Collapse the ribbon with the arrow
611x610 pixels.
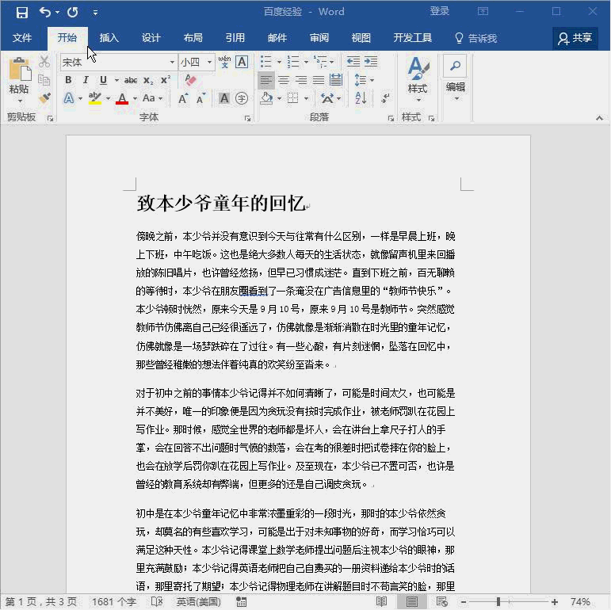pyautogui.click(x=599, y=117)
